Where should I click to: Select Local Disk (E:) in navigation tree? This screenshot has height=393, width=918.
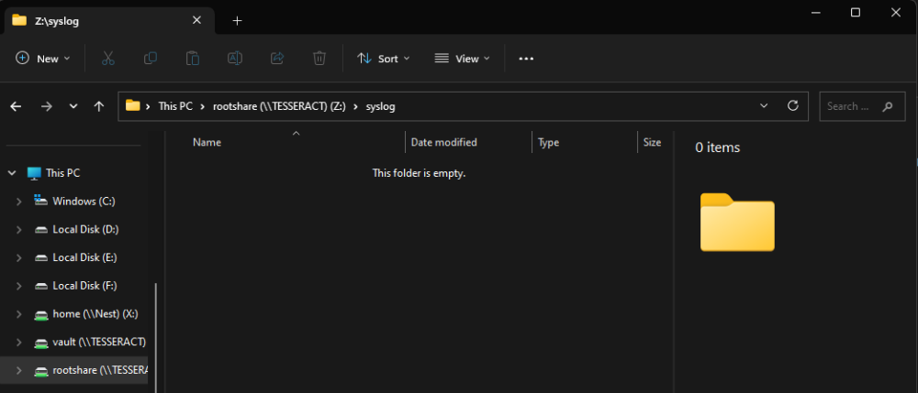tap(84, 257)
